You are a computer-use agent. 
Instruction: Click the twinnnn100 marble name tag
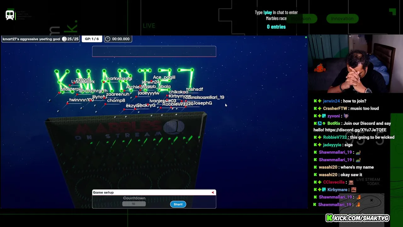[x=82, y=100]
